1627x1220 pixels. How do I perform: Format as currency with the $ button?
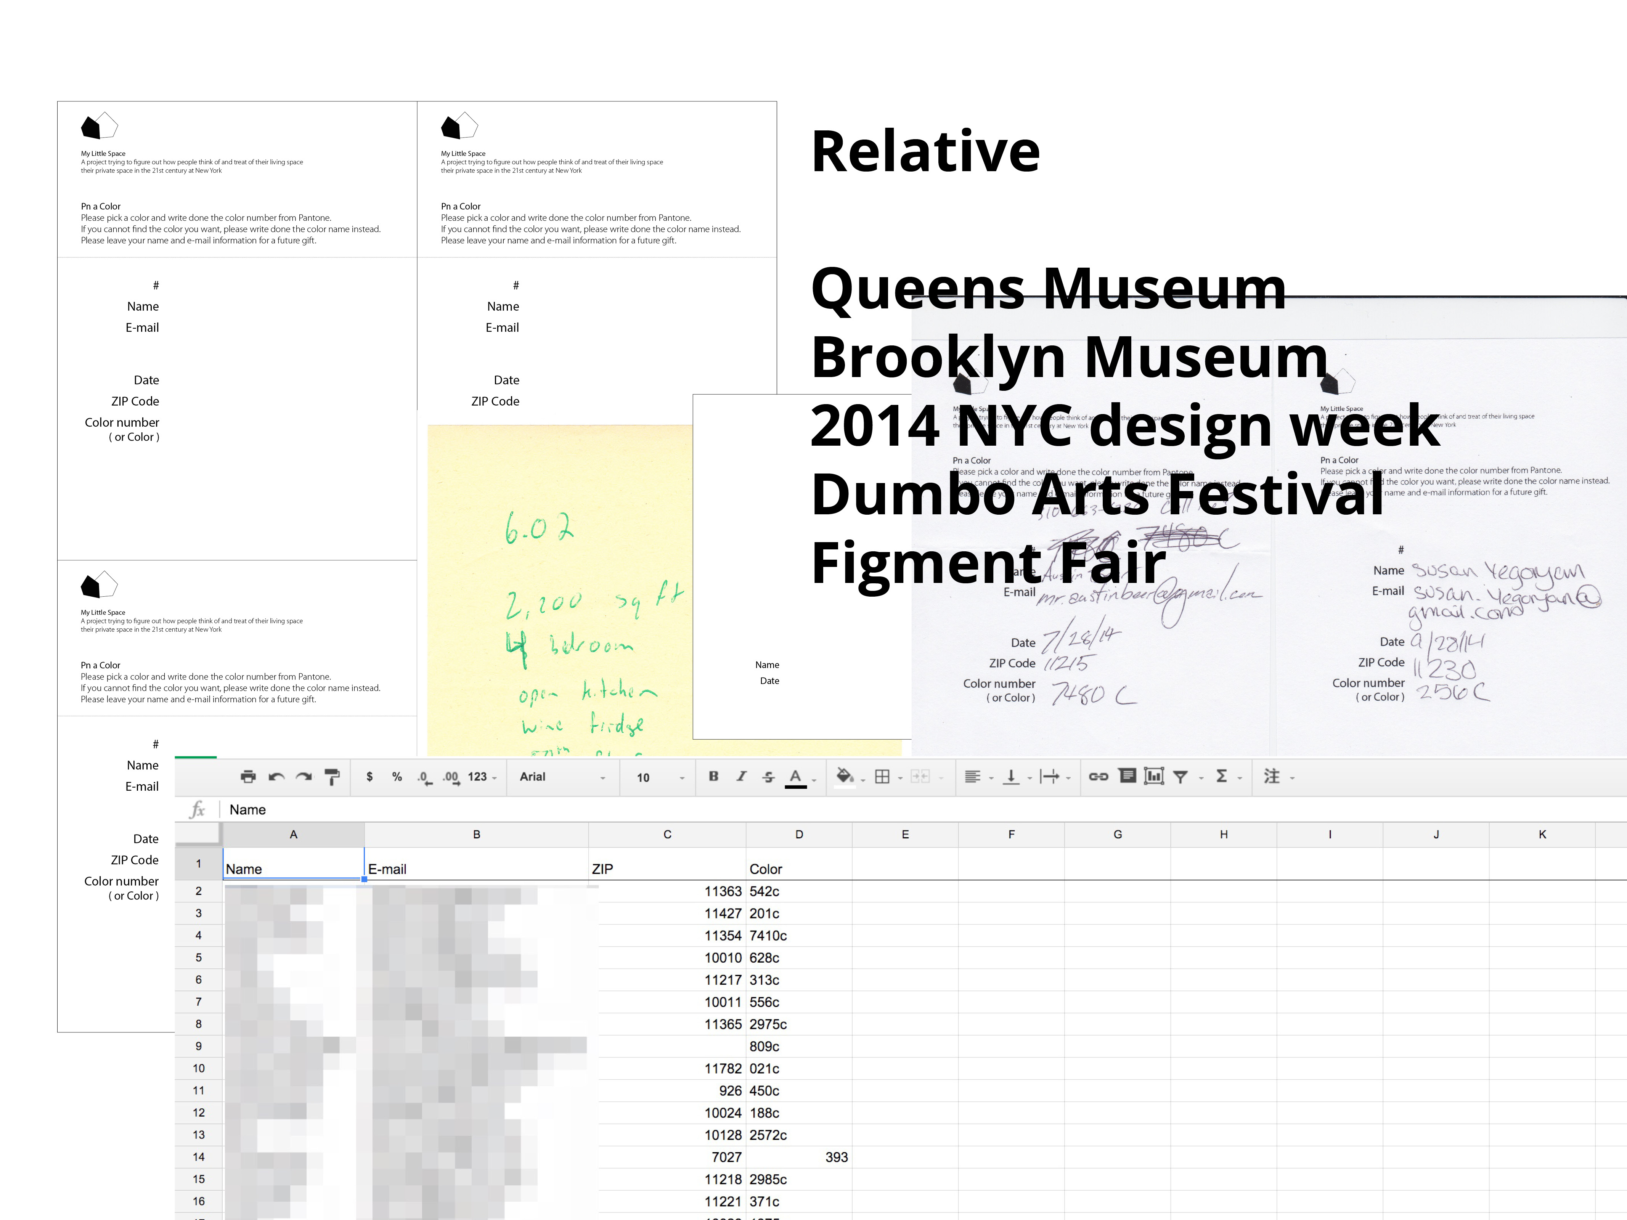369,777
